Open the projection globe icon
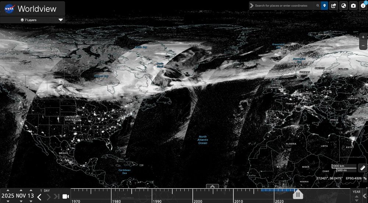The width and height of the screenshot is (368, 203). pos(344,5)
